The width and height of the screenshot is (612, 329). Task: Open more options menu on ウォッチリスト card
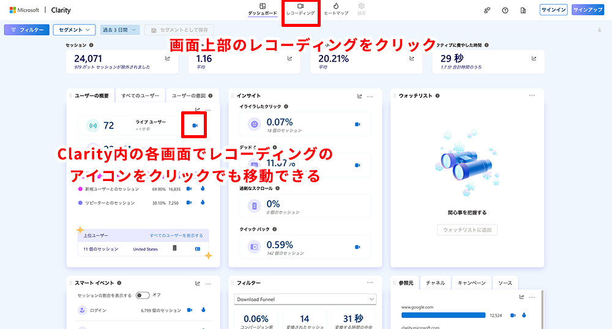pyautogui.click(x=532, y=95)
